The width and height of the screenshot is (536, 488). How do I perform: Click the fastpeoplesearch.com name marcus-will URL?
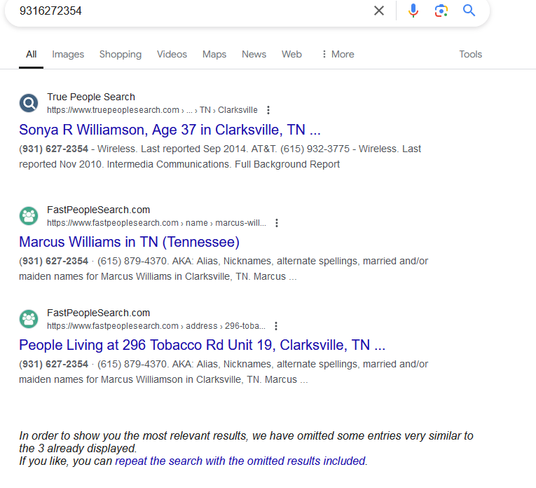[156, 223]
